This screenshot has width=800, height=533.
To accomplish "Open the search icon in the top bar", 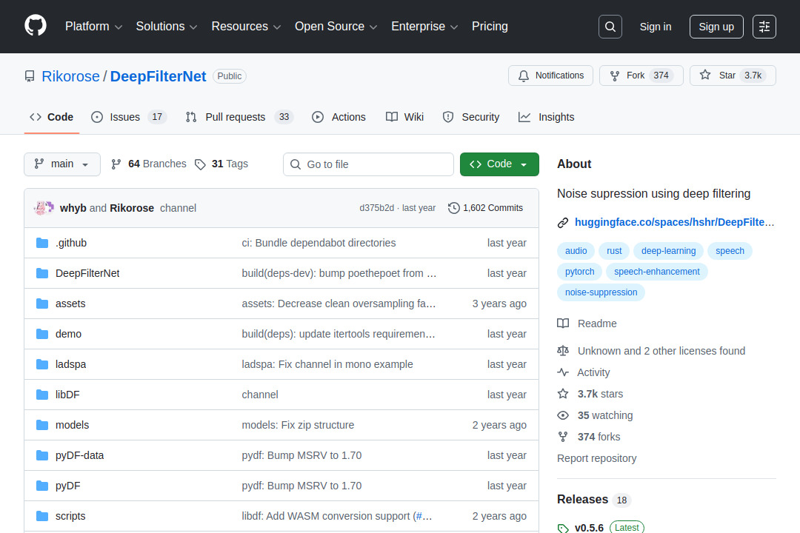I will (610, 26).
